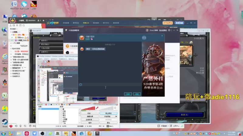Click the YY channel home icon
Viewport: 243px width, 136px height.
pyautogui.click(x=12, y=20)
